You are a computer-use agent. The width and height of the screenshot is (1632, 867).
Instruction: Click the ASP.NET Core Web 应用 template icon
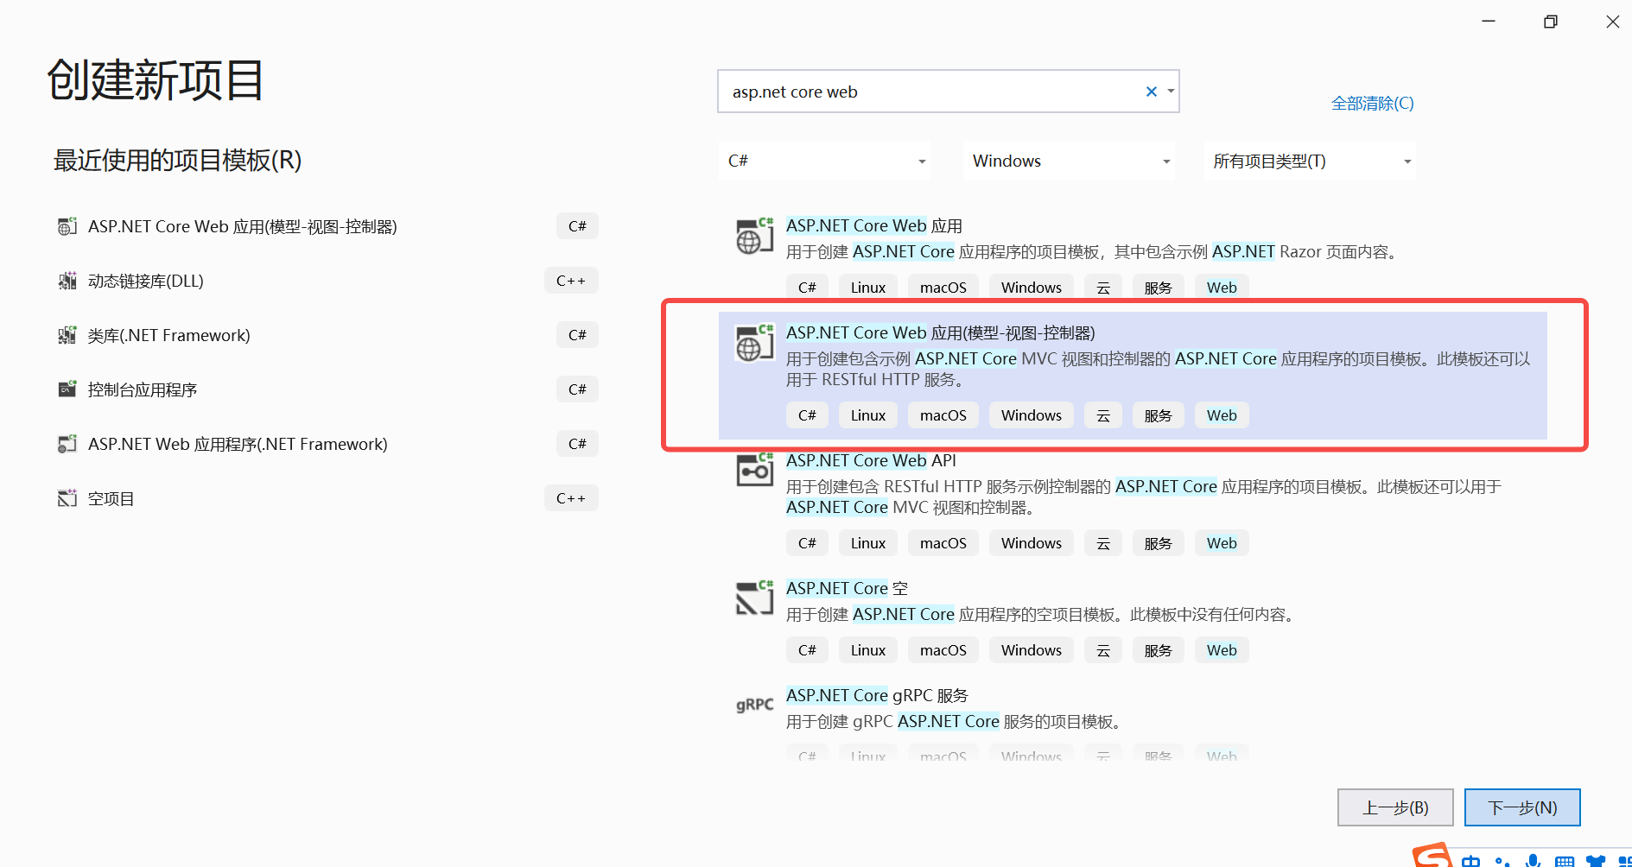point(754,236)
